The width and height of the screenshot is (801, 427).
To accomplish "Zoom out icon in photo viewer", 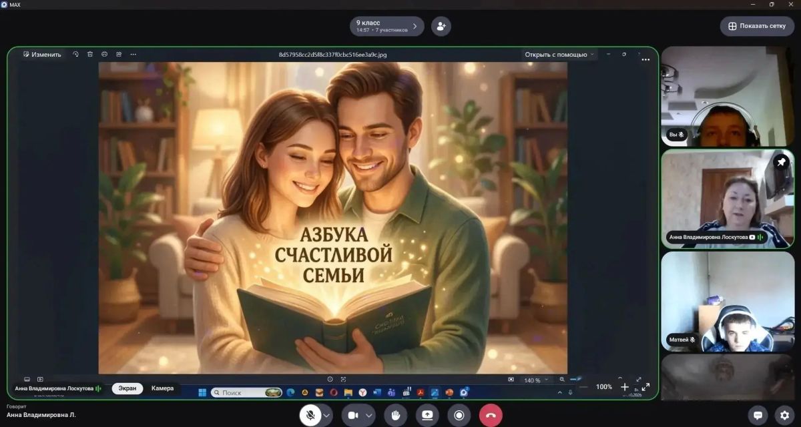I will 562,380.
